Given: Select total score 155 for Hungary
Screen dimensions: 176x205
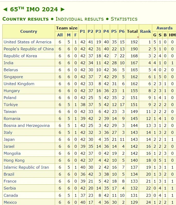Looking at the screenshot, I should pos(134,91).
